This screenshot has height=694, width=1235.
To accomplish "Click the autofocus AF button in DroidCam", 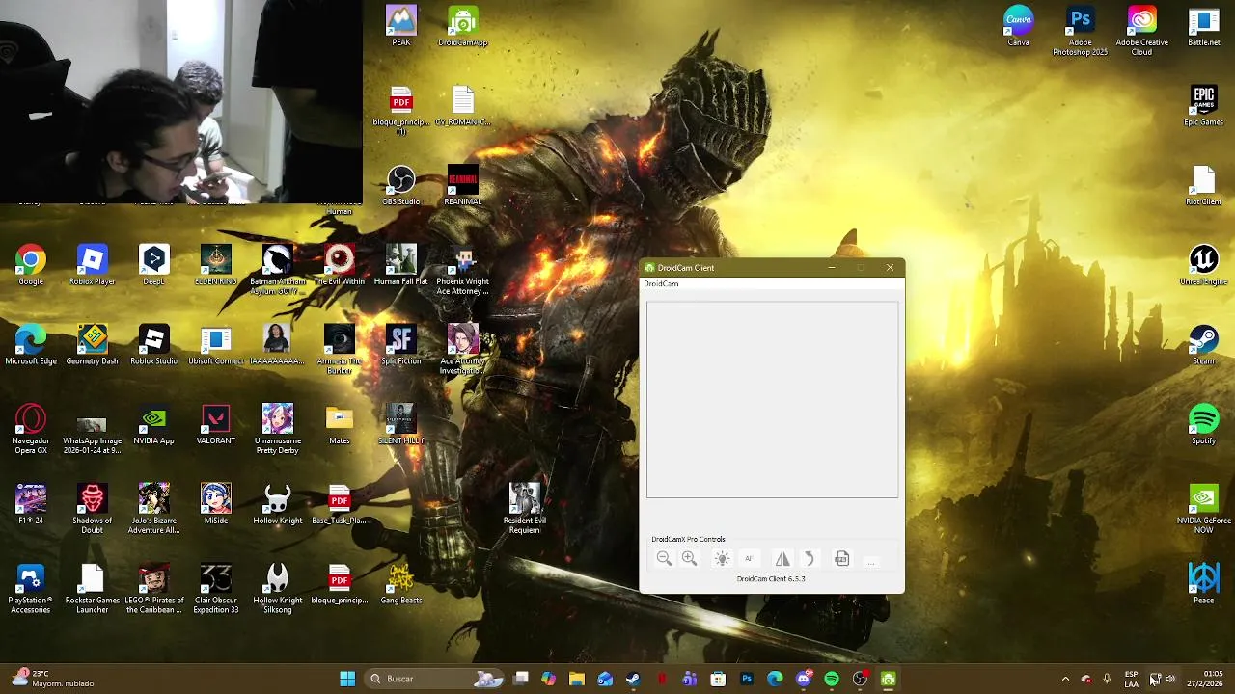I will (x=748, y=559).
